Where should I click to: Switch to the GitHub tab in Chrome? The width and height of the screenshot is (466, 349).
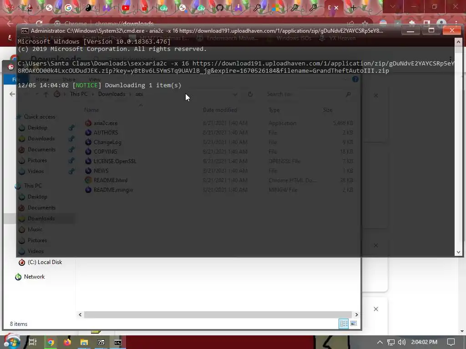pos(220,8)
